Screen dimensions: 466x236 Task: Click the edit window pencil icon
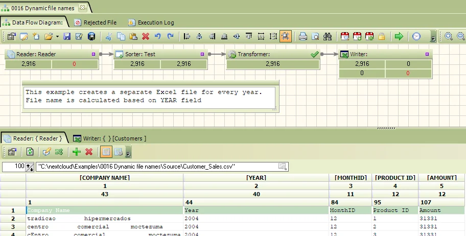point(24,36)
